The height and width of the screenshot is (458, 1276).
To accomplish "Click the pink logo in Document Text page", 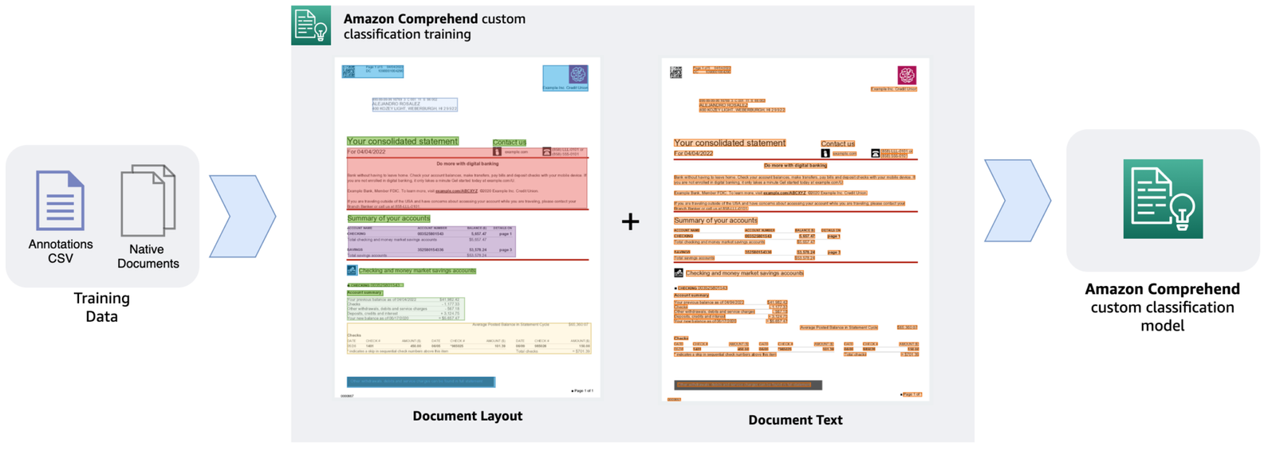I will (x=907, y=76).
